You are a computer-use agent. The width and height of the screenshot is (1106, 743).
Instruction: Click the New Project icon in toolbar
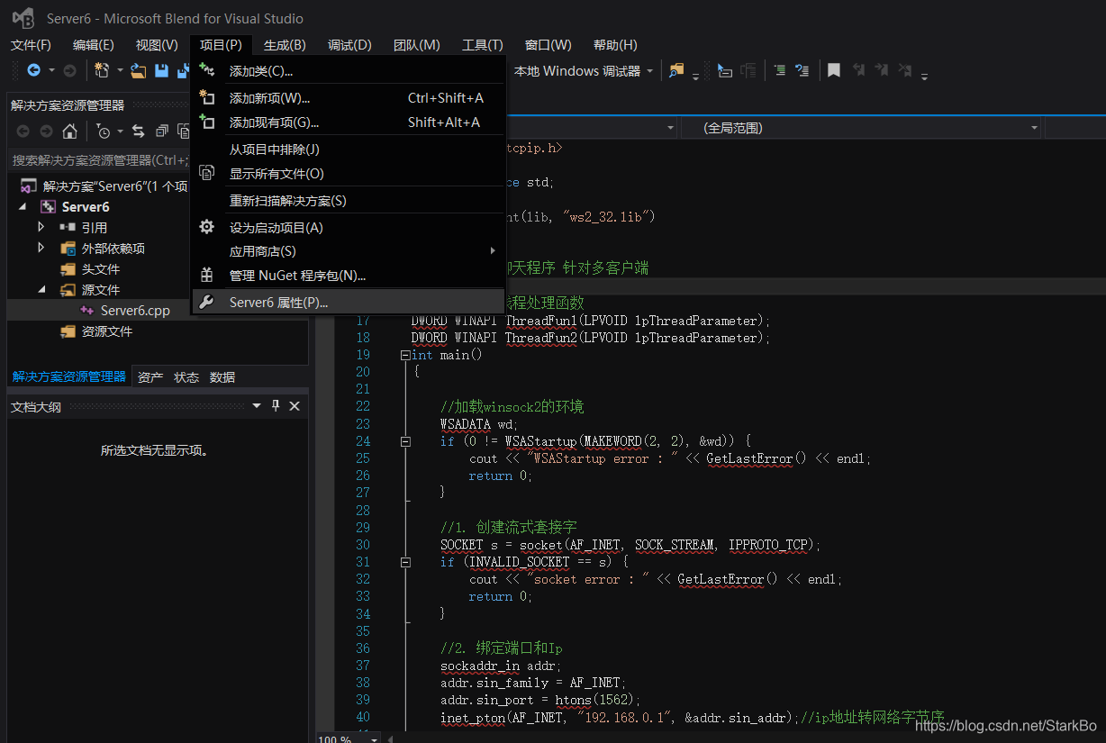tap(102, 70)
